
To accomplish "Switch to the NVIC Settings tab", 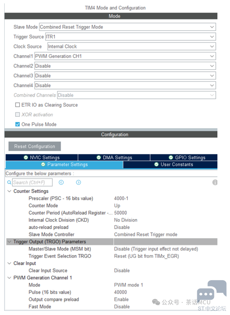I will (42, 157).
